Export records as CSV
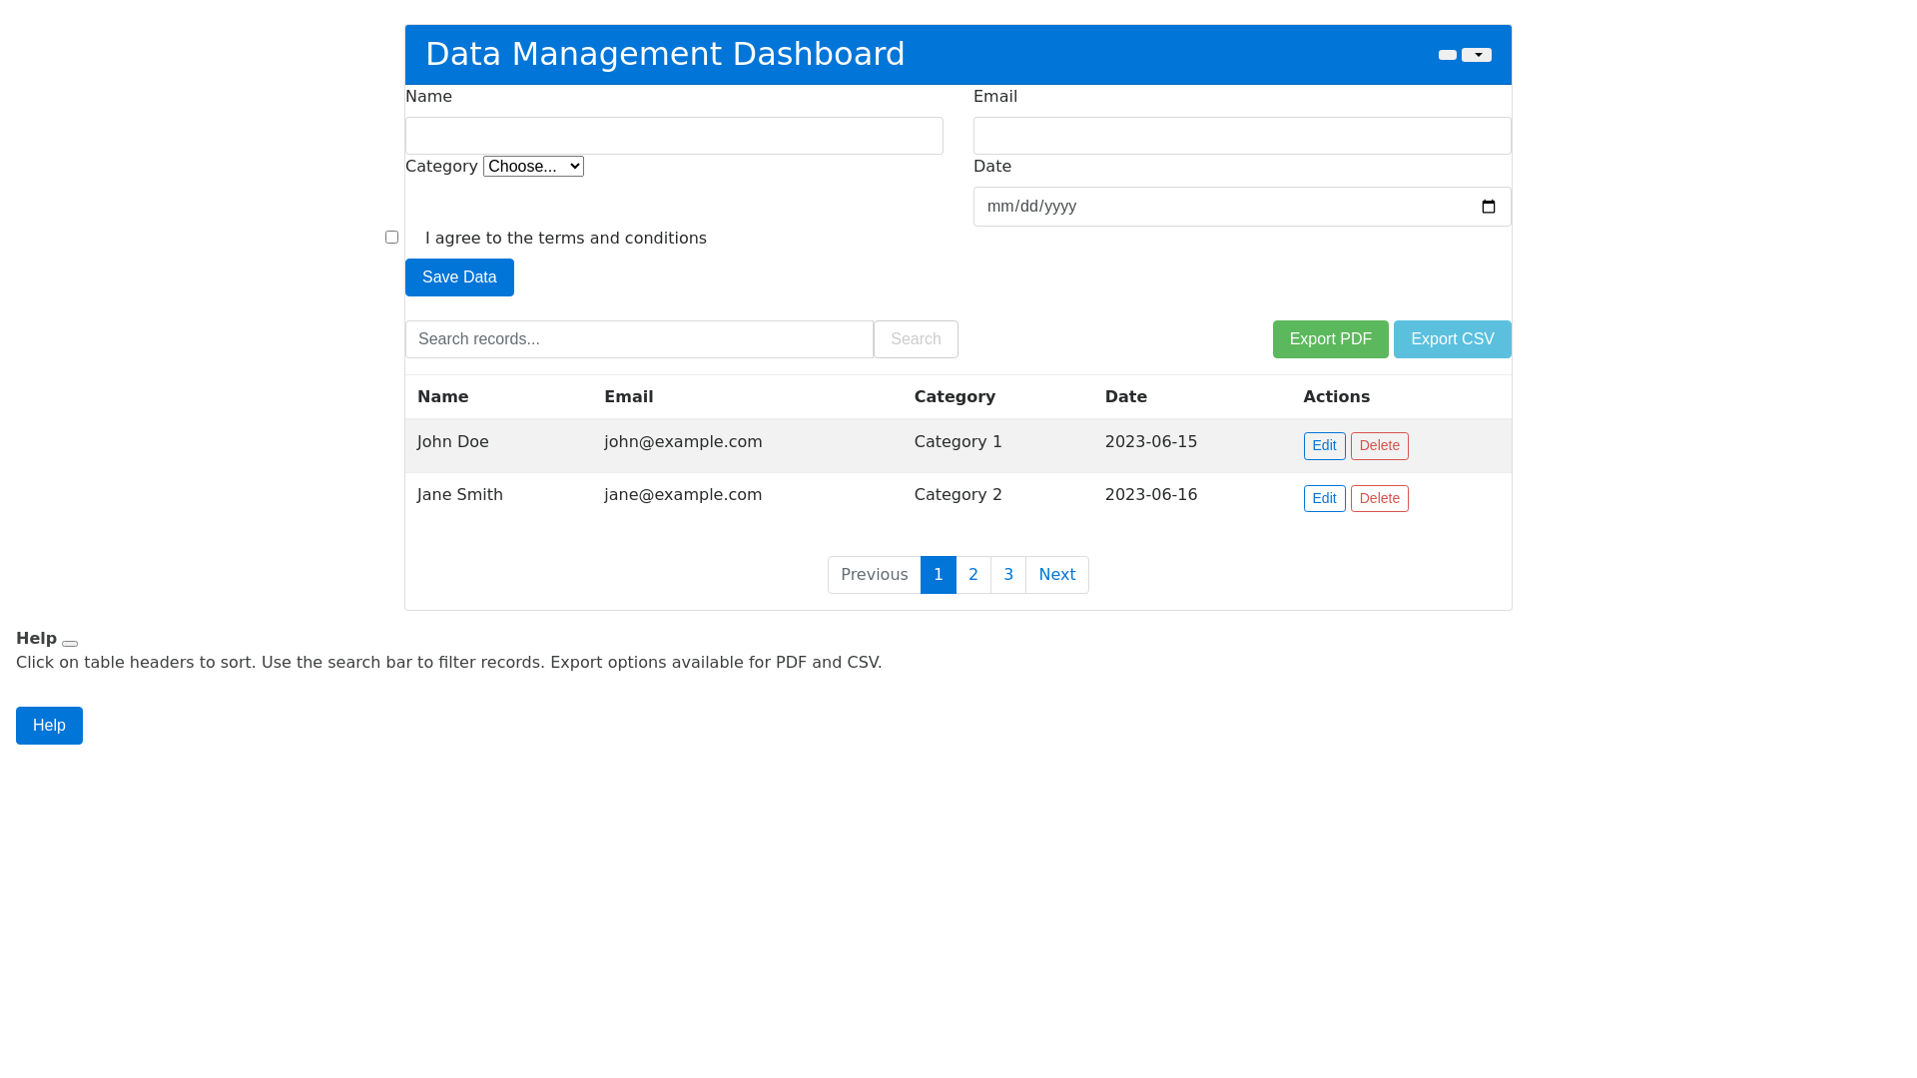The height and width of the screenshot is (1078, 1917). pyautogui.click(x=1452, y=339)
